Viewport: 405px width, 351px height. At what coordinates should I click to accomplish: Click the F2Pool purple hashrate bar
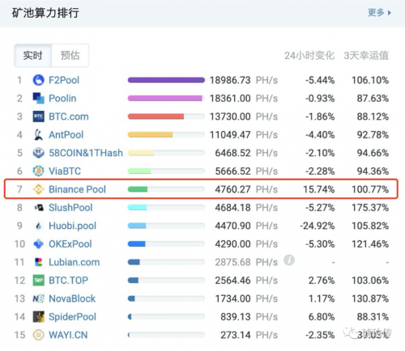pos(166,80)
